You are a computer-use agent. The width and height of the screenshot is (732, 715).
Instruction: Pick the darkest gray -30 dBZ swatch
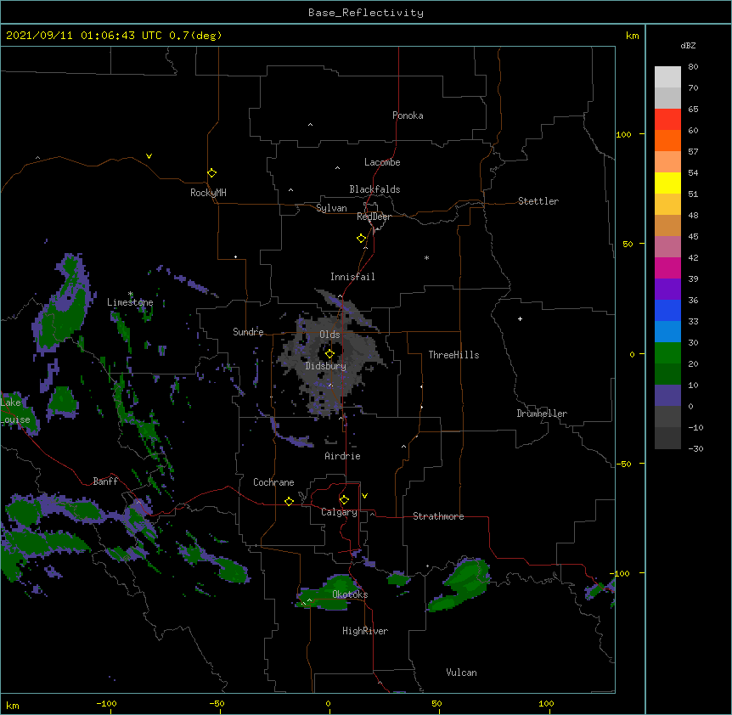pyautogui.click(x=667, y=438)
